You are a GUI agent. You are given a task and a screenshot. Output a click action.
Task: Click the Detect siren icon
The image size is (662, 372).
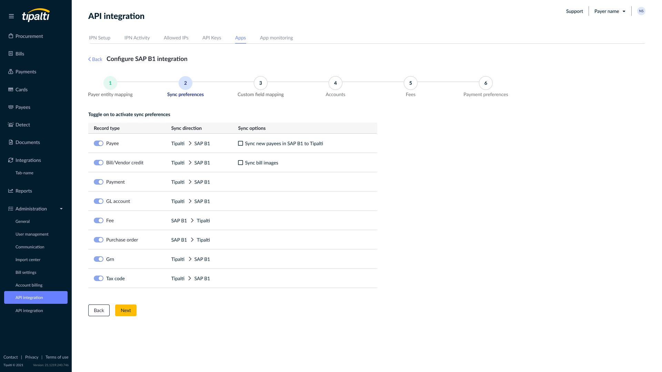11,125
